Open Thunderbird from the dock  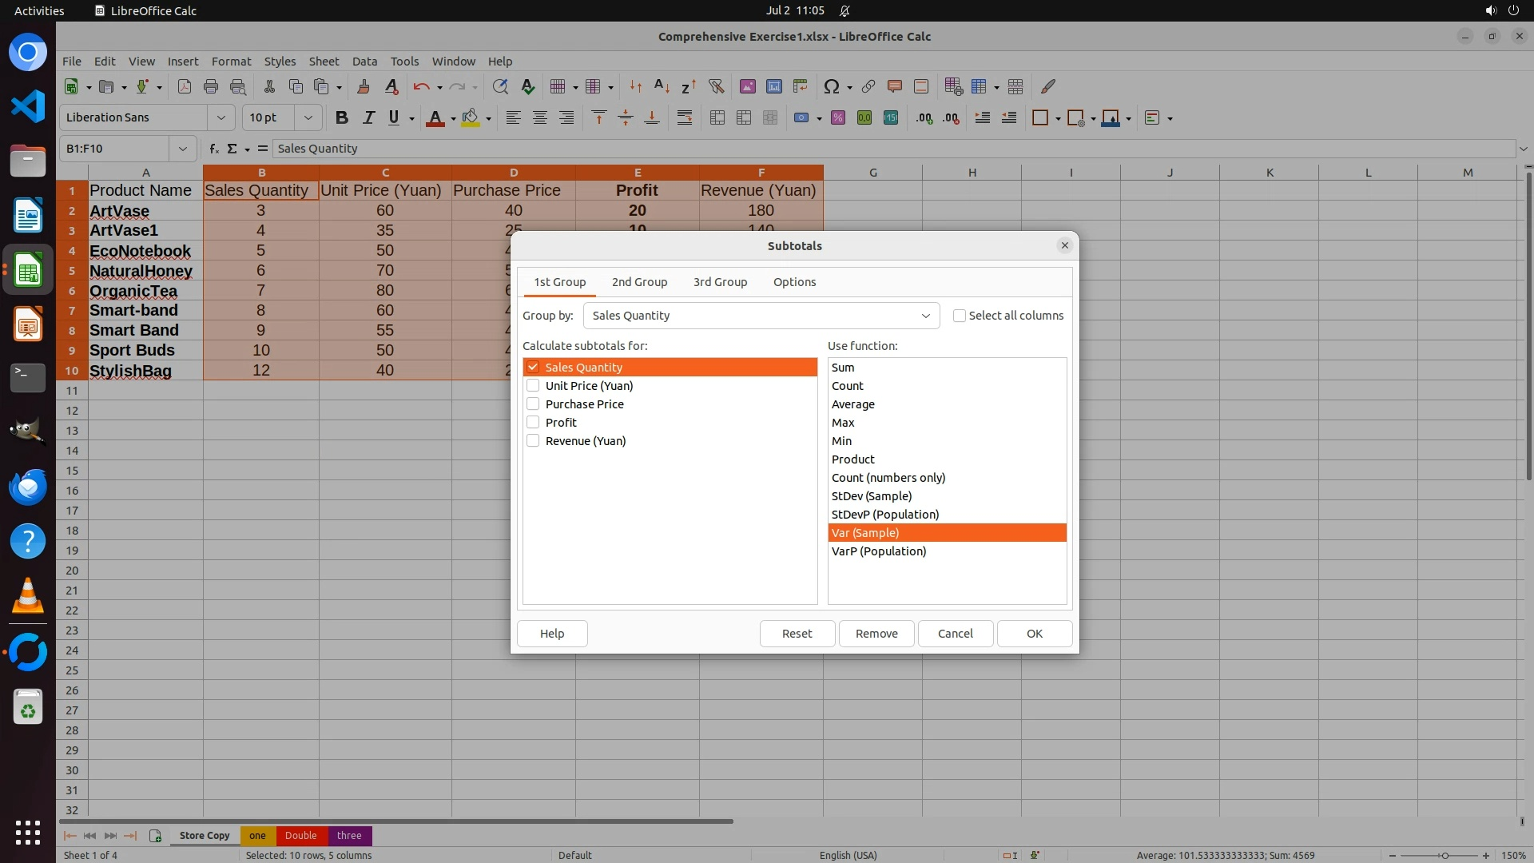[x=28, y=487]
